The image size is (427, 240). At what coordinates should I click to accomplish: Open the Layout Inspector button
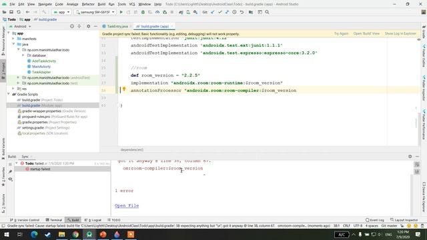pos(404,220)
